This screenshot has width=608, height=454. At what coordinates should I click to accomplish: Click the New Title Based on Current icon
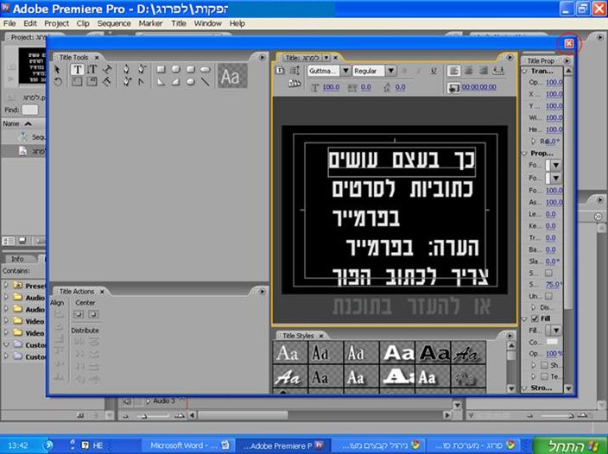[280, 71]
